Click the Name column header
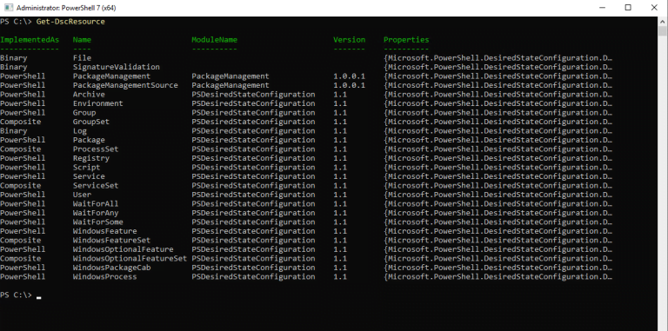The image size is (668, 331). coord(82,40)
